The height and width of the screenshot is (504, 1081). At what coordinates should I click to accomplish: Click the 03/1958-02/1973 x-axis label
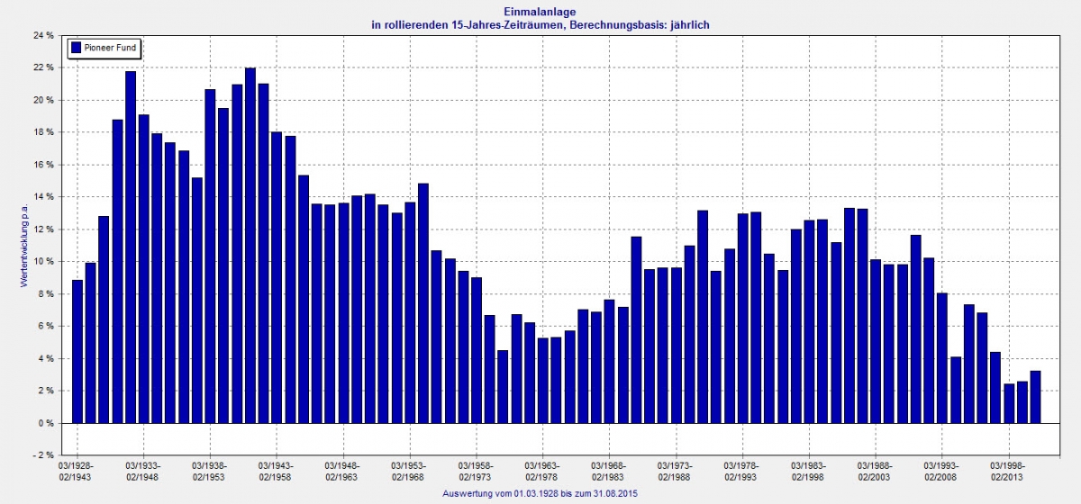click(477, 471)
